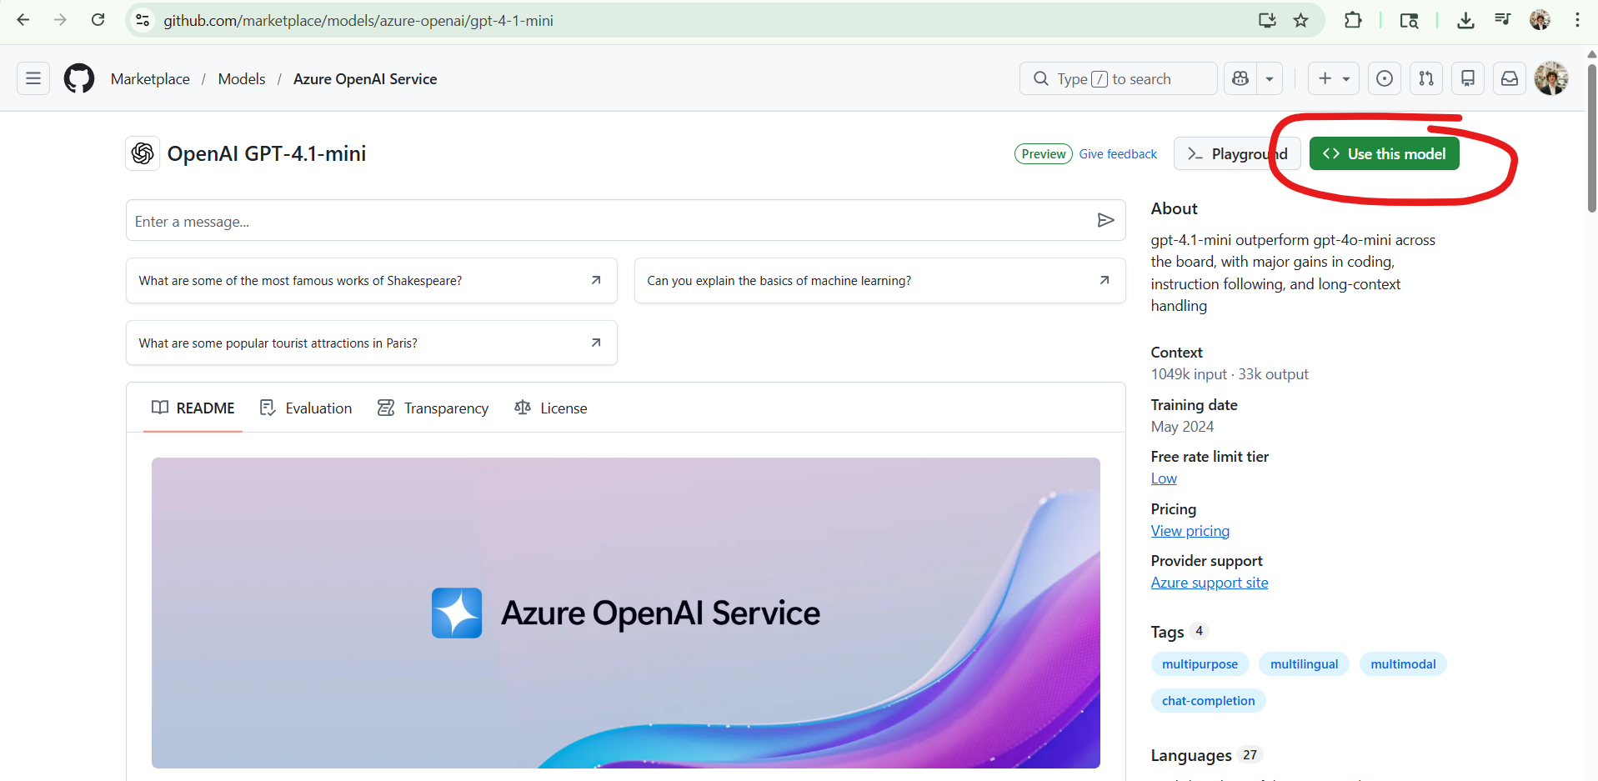Bookmark this page with the star

pyautogui.click(x=1300, y=20)
